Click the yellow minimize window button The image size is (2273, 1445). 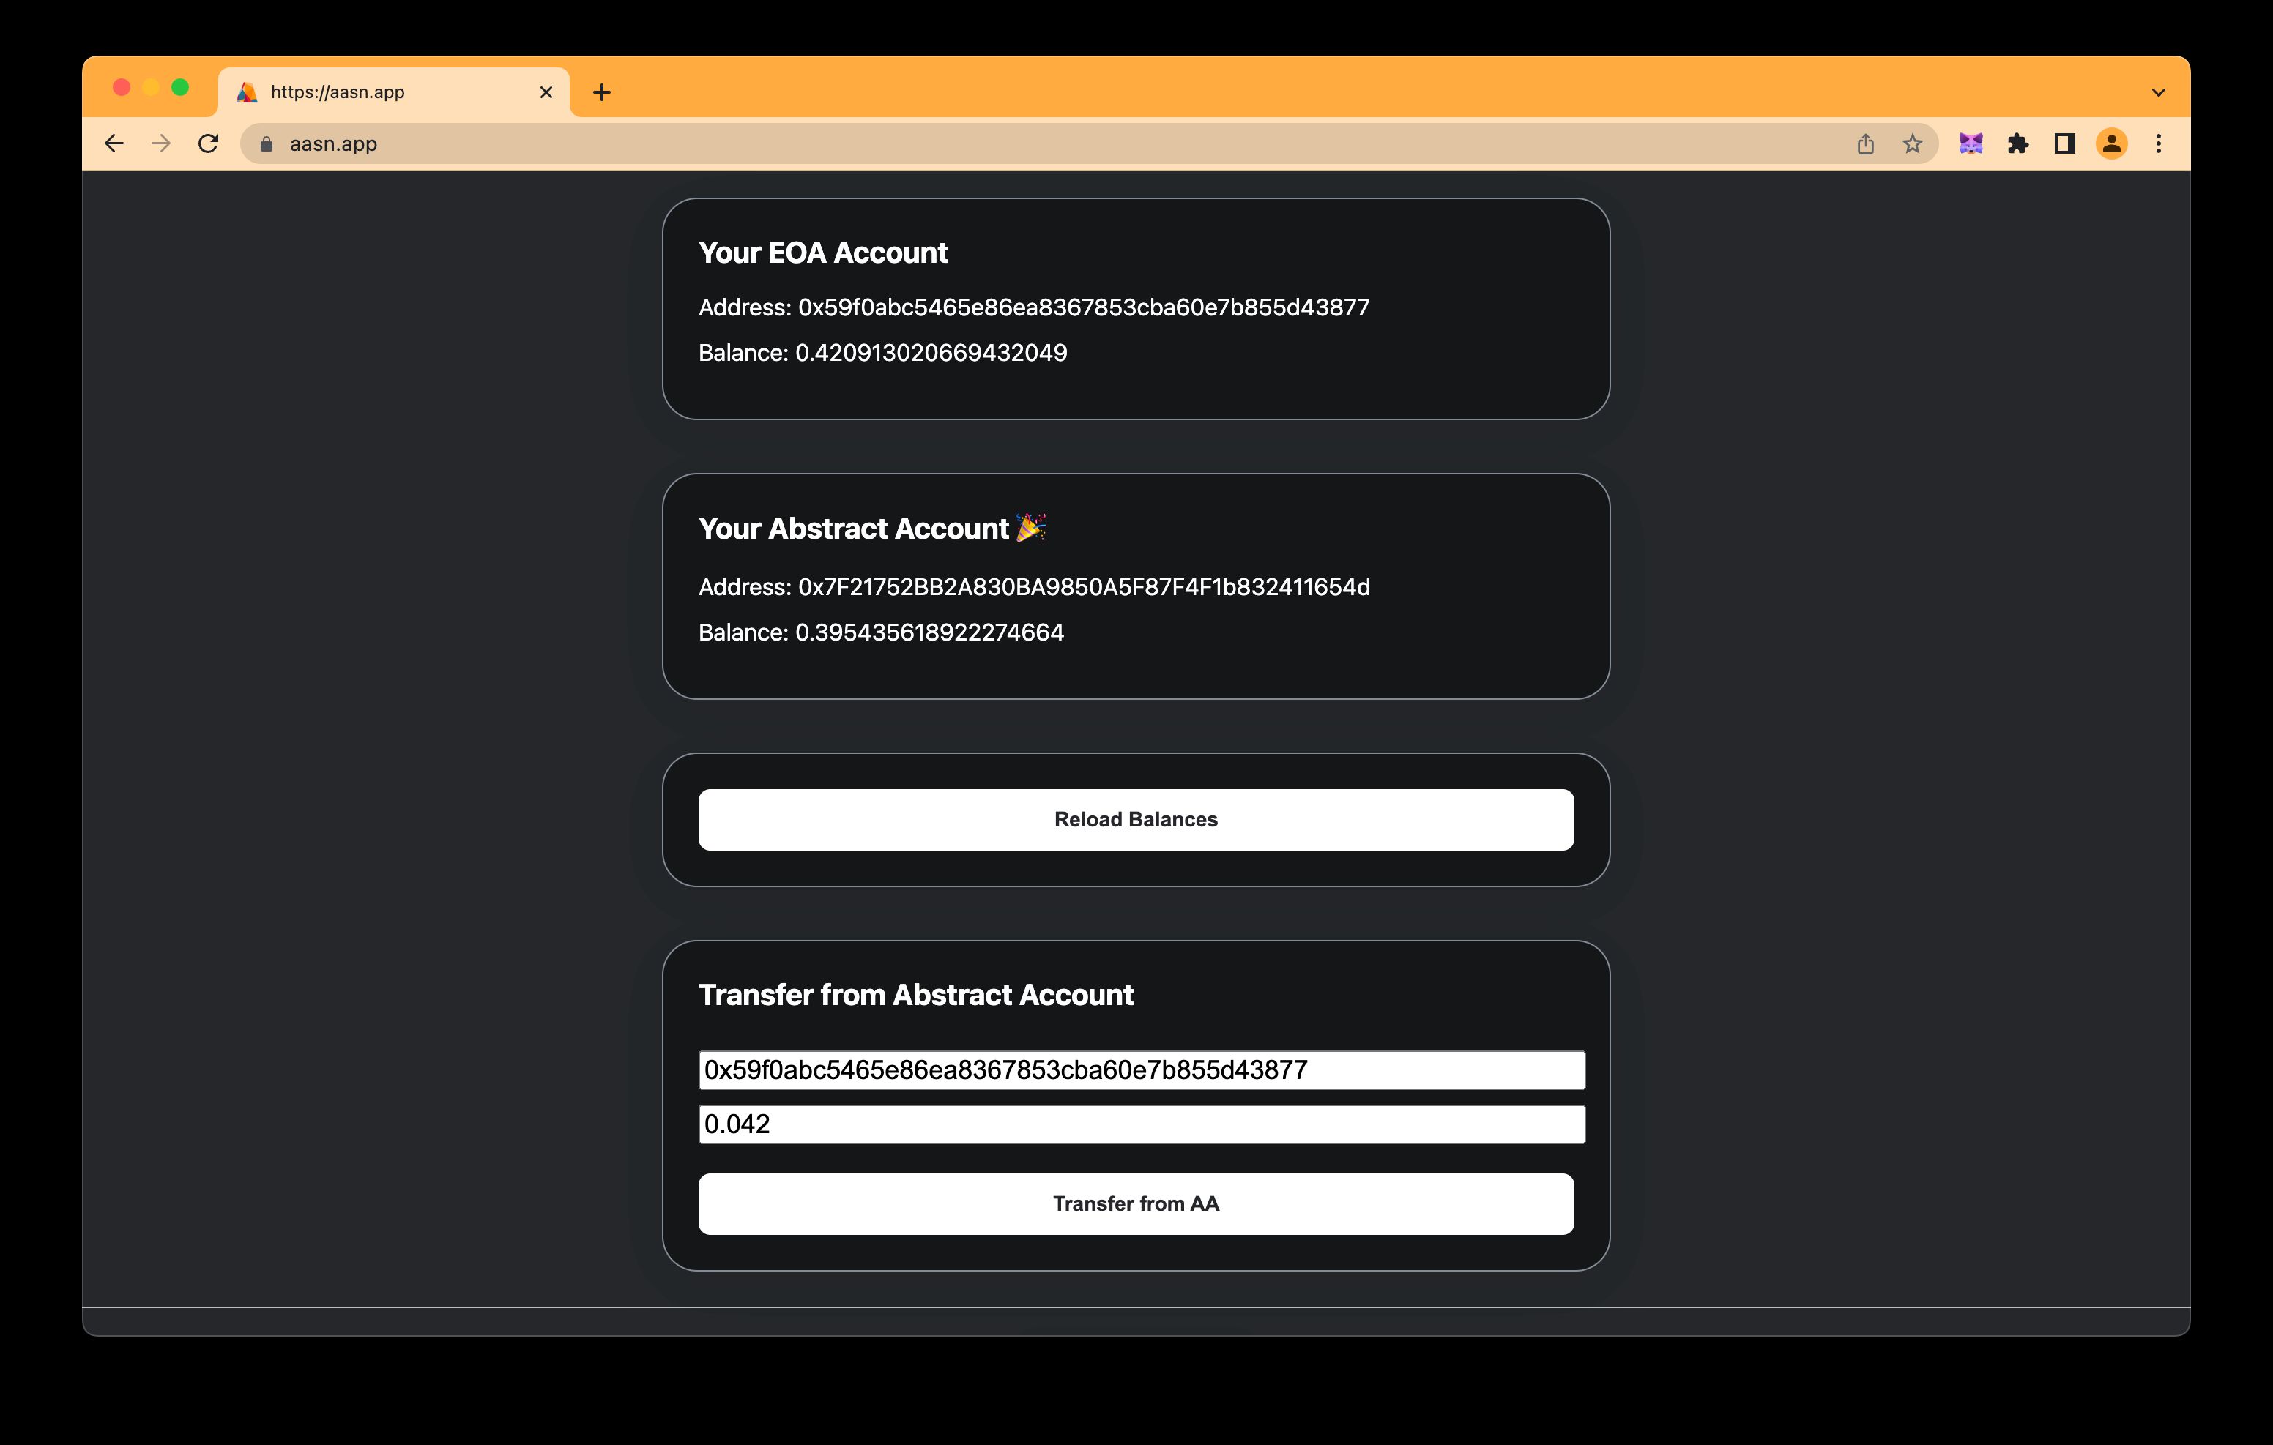point(150,87)
